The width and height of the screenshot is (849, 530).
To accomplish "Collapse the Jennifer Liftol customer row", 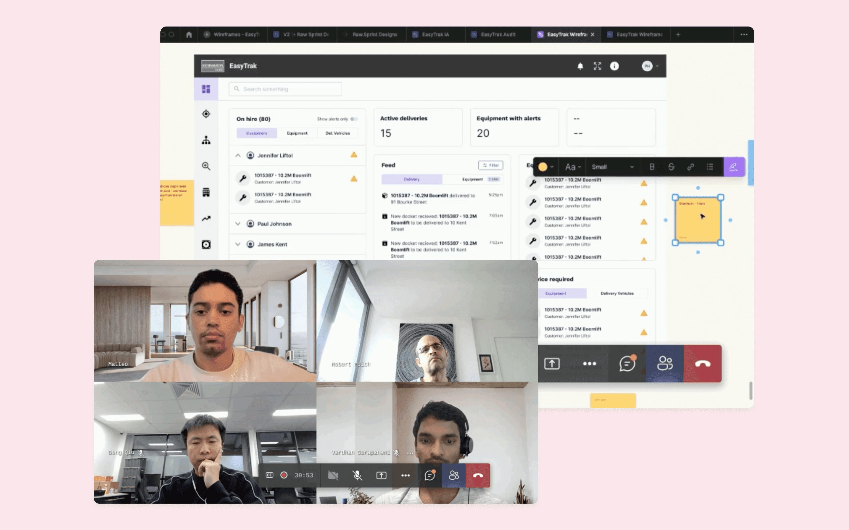I will (238, 155).
